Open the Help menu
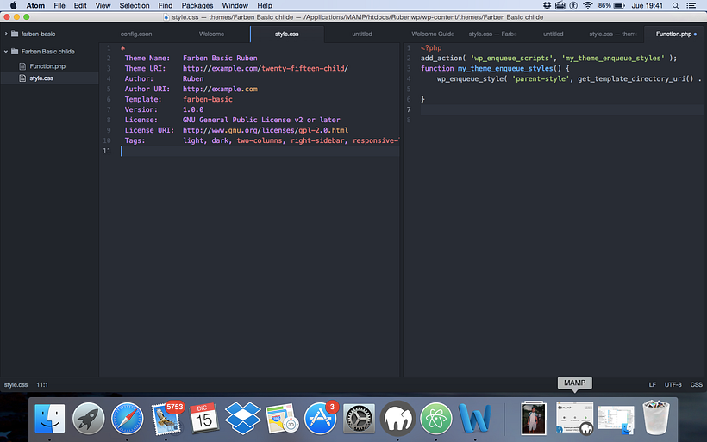 click(x=264, y=5)
